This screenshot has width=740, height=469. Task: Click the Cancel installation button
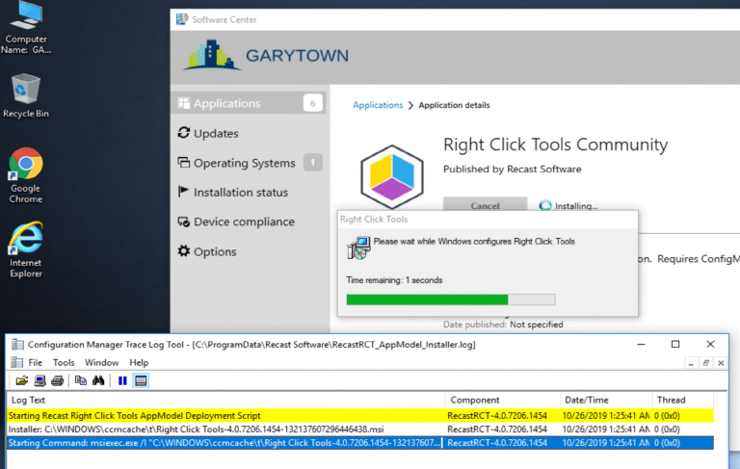coord(485,205)
